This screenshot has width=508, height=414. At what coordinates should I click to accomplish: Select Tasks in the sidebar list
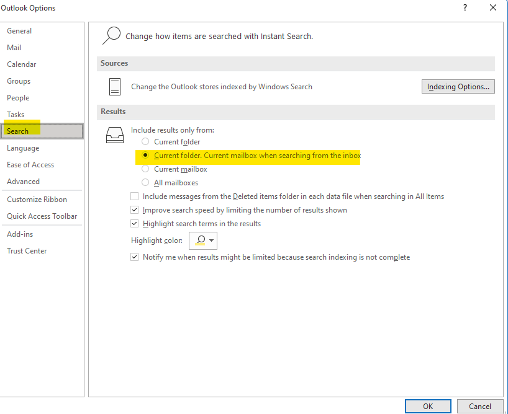(16, 115)
